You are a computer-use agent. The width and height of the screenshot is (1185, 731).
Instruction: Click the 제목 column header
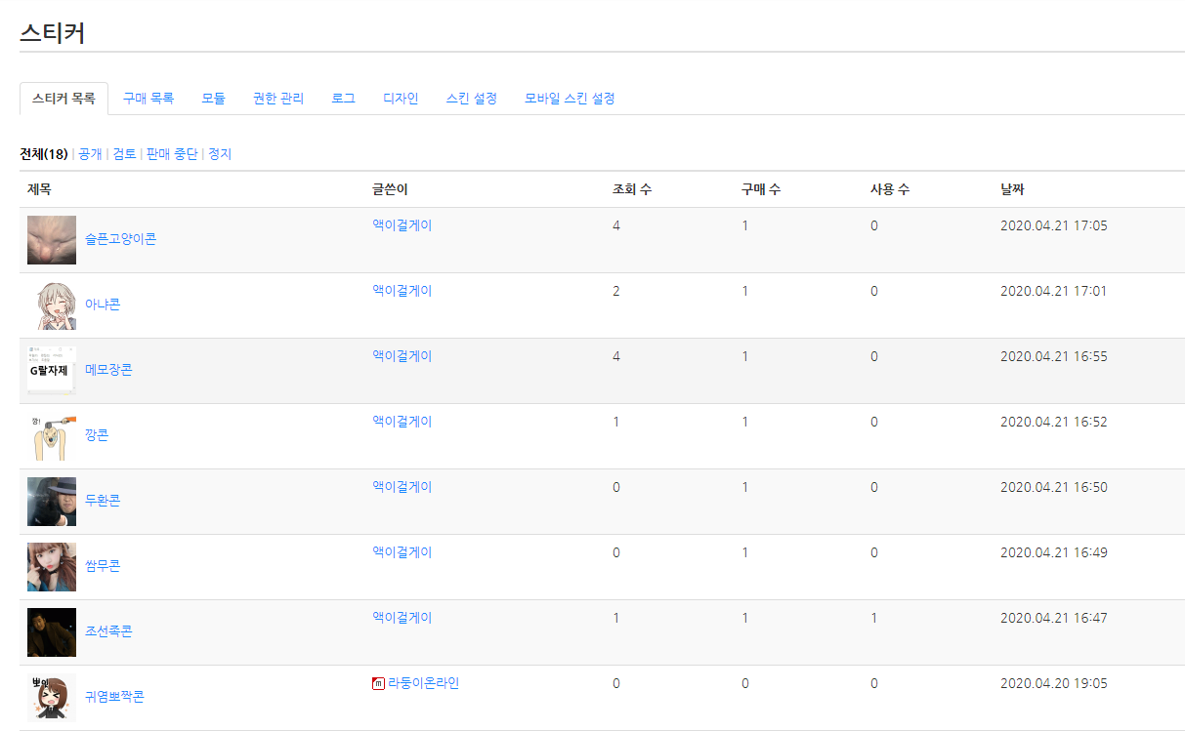tap(39, 189)
